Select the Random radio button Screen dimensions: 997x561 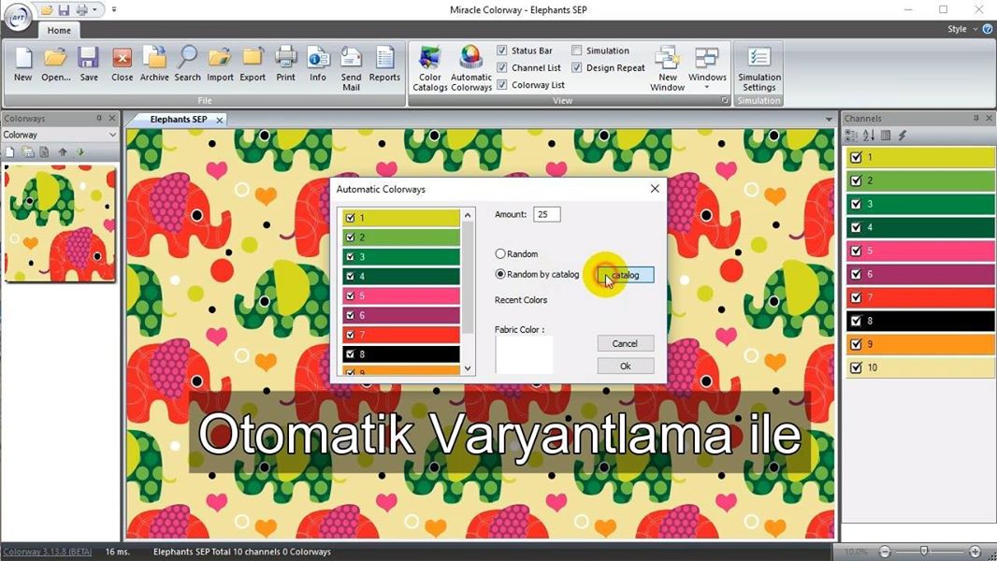click(x=500, y=253)
